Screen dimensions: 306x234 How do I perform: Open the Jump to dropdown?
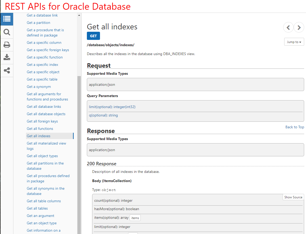[294, 42]
